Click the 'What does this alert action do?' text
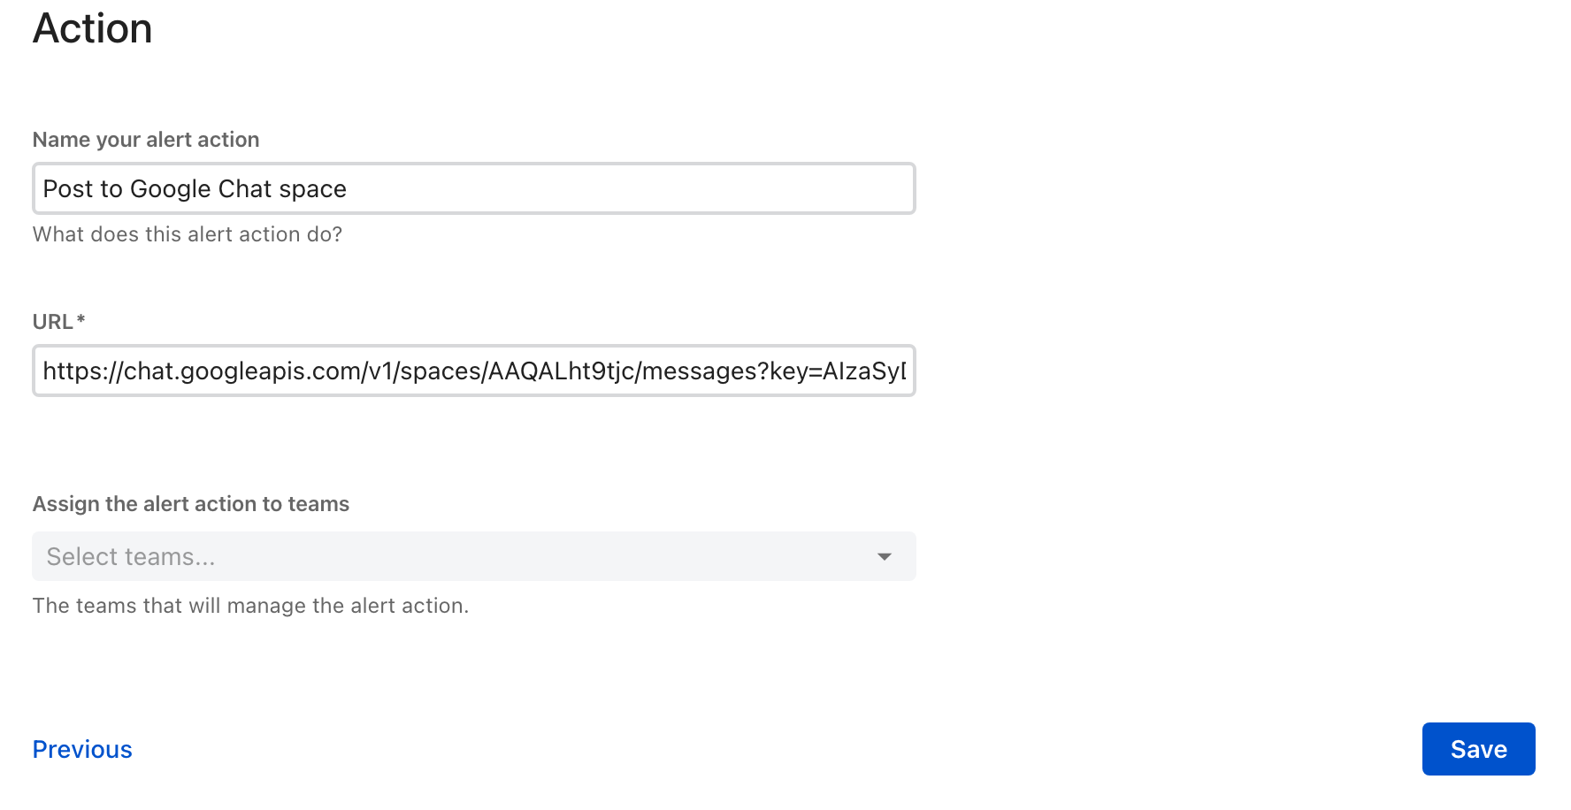 pyautogui.click(x=188, y=234)
